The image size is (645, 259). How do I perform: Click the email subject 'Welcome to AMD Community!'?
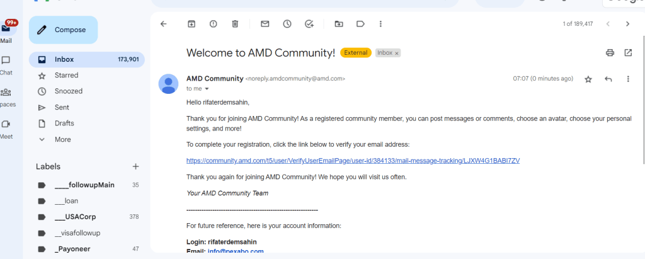click(x=261, y=53)
